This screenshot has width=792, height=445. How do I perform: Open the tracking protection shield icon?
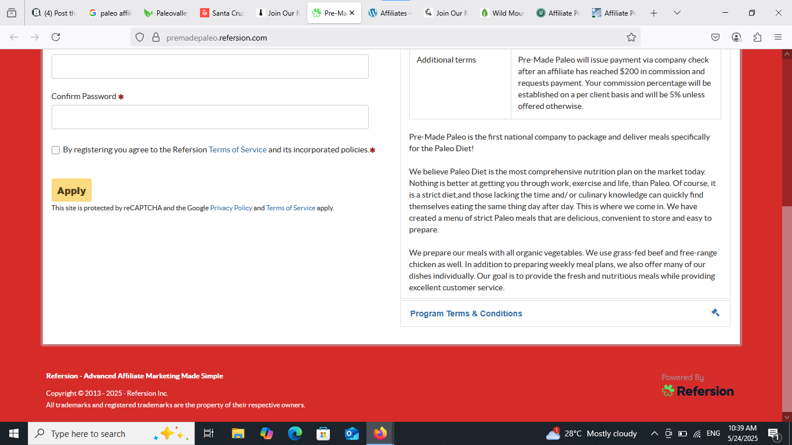coord(139,37)
